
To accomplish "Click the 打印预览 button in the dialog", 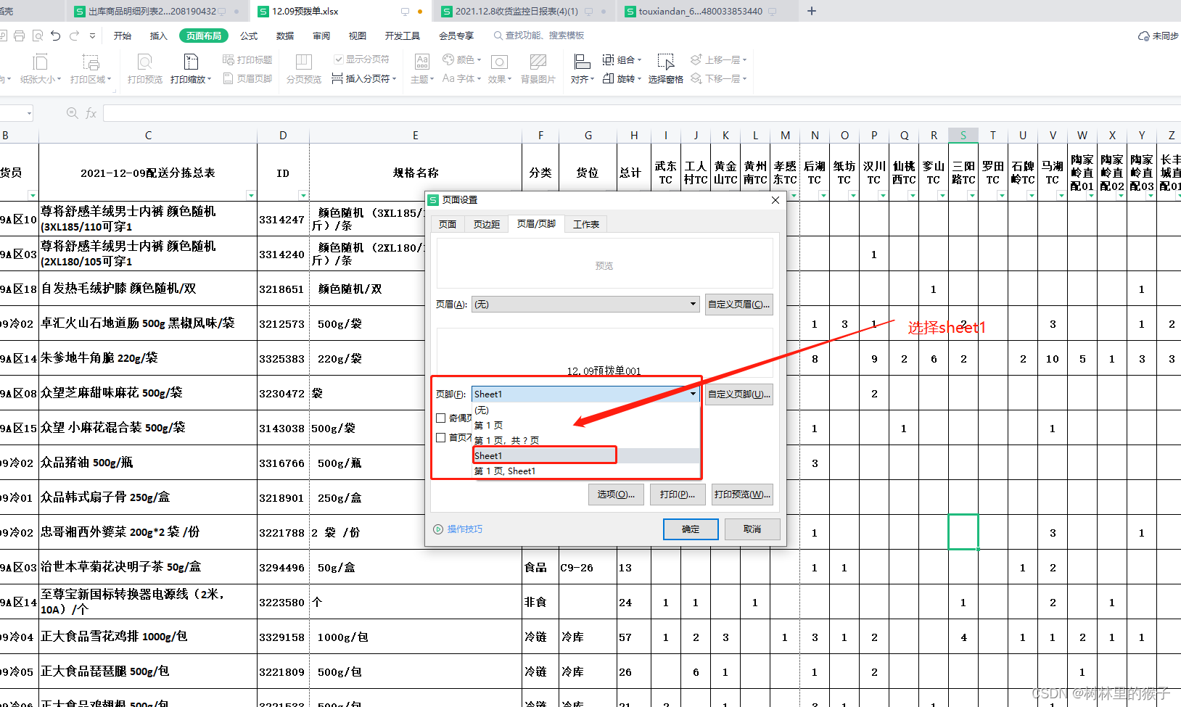I will [x=742, y=494].
